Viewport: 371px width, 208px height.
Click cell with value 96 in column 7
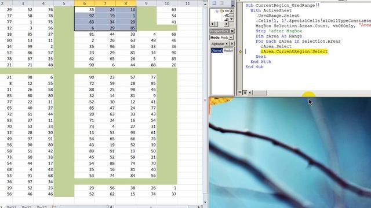(105, 46)
